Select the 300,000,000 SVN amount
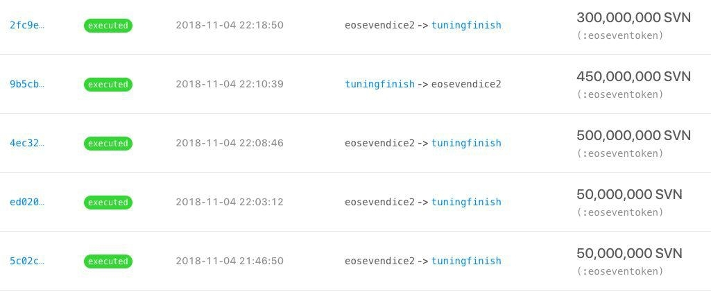 [x=633, y=18]
